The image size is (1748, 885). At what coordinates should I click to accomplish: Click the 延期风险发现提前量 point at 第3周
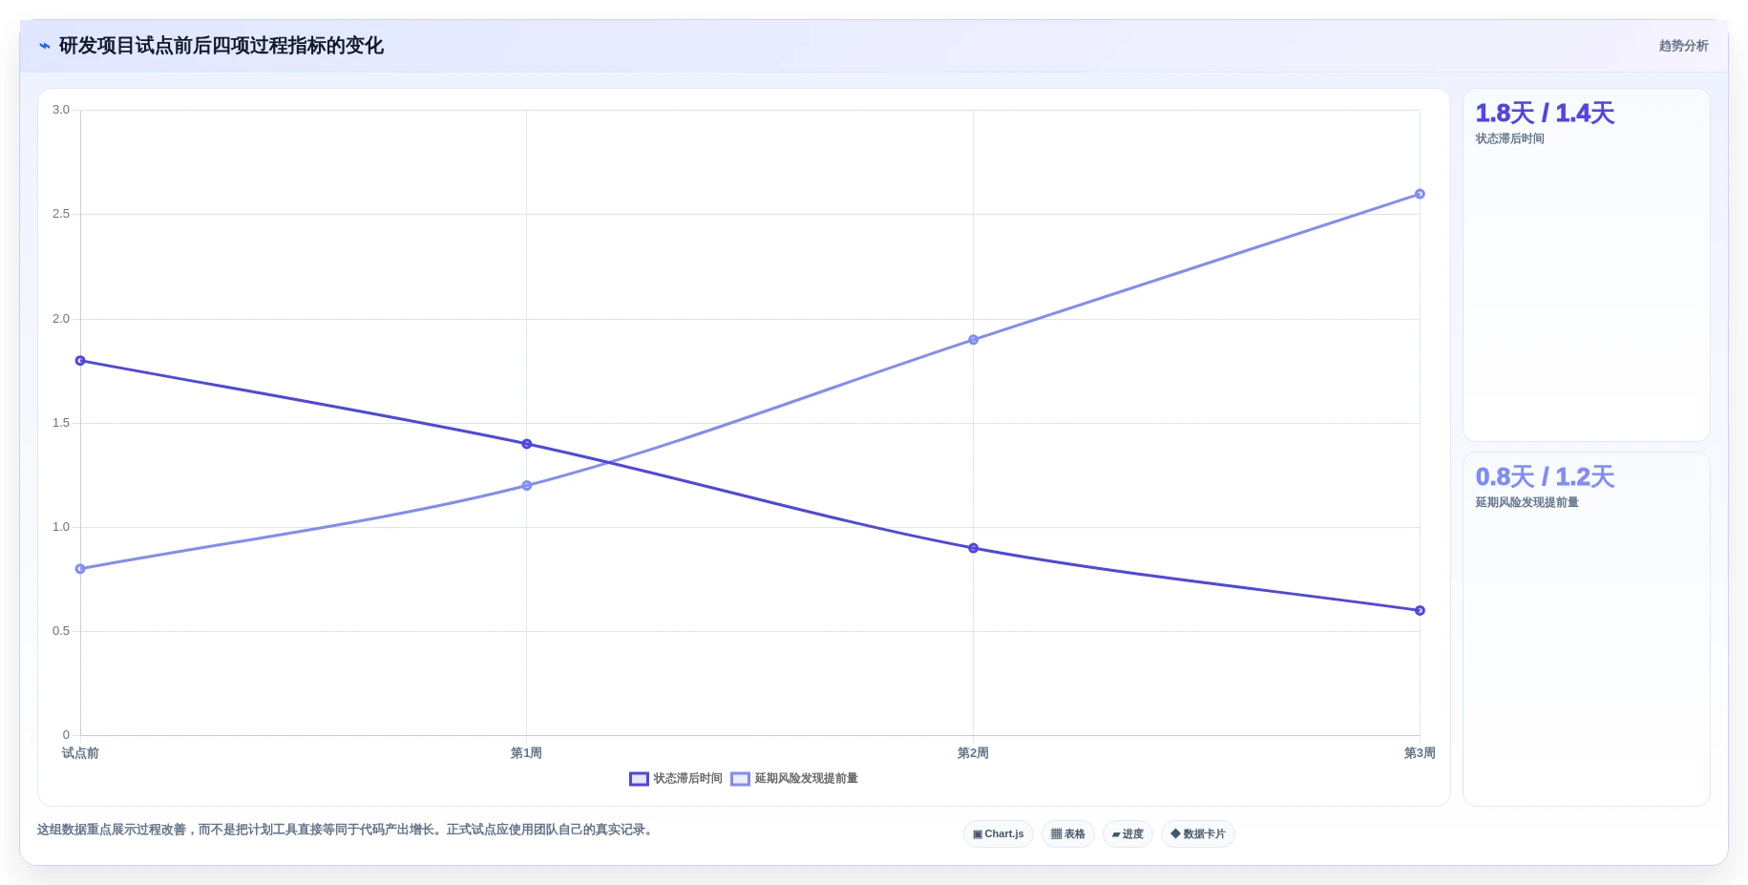click(x=1420, y=194)
